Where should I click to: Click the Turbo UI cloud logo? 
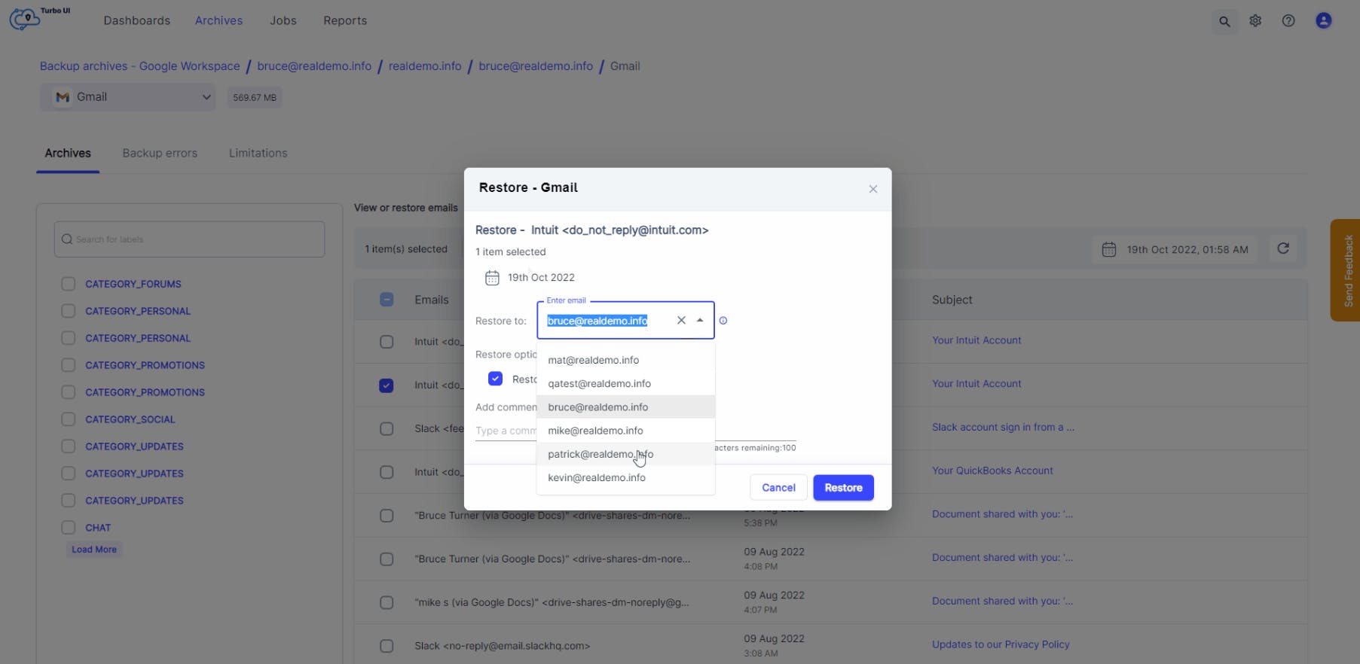click(26, 19)
